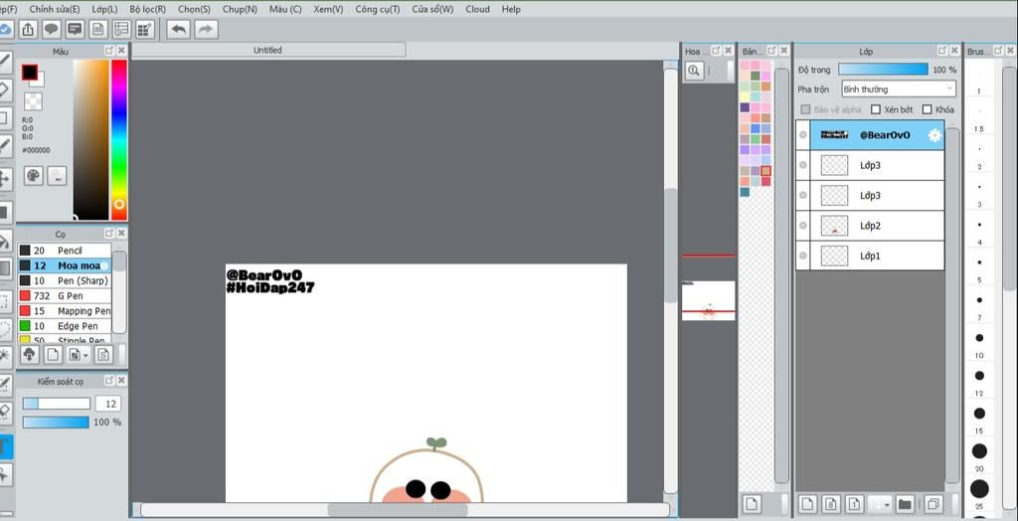
Task: Select the Lớp2 layer row
Action: [x=870, y=226]
